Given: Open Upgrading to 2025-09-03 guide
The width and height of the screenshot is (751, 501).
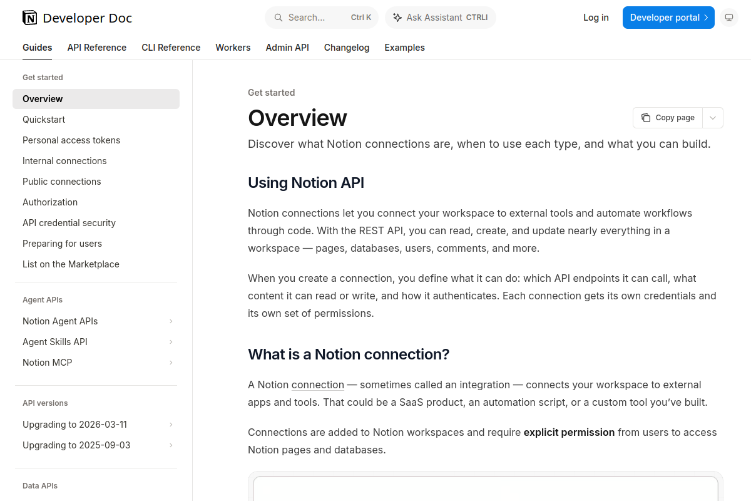Looking at the screenshot, I should click(x=96, y=445).
